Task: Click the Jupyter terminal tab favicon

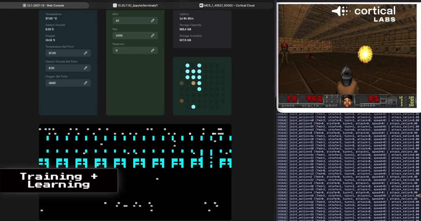Action: (x=114, y=6)
